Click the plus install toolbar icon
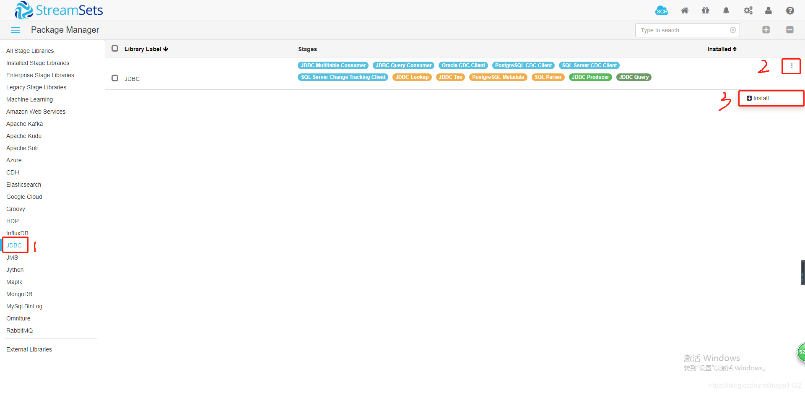This screenshot has height=393, width=805. 766,30
